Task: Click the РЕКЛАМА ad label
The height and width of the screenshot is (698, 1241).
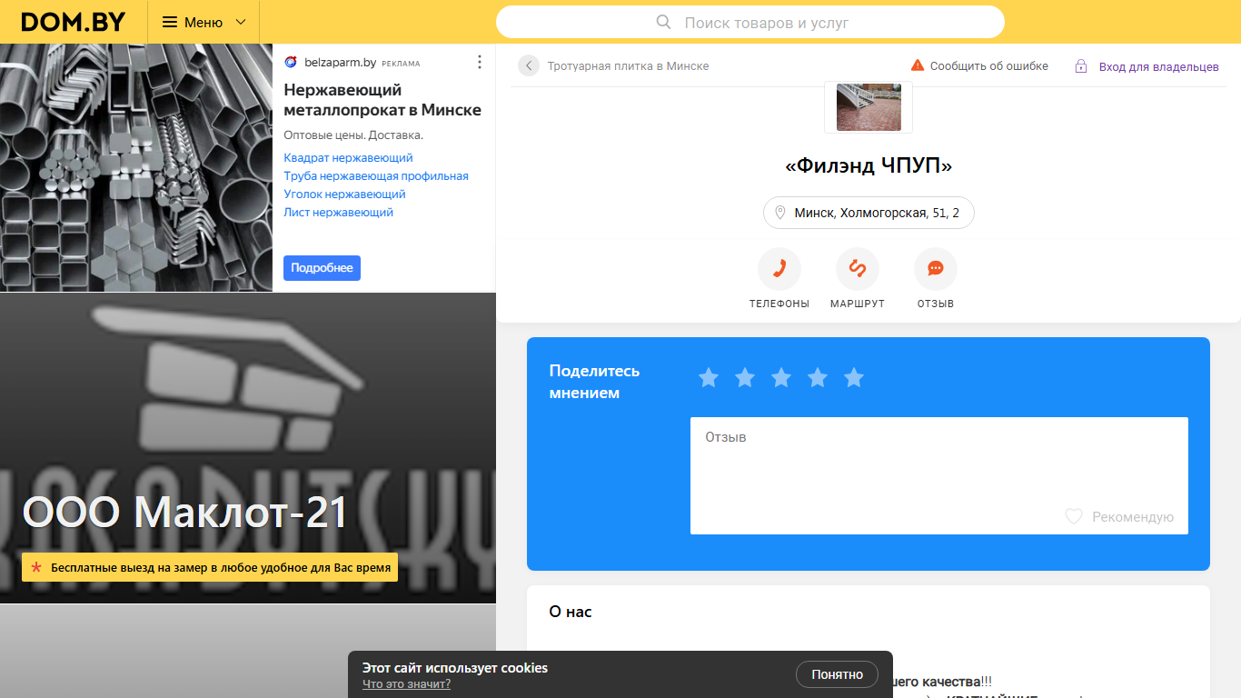Action: (x=401, y=64)
